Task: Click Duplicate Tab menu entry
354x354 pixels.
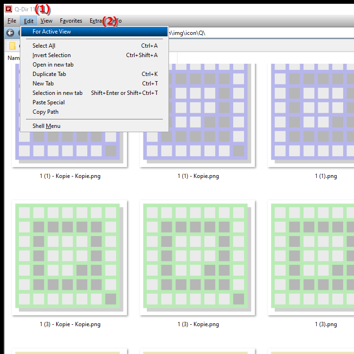Action: 94,74
